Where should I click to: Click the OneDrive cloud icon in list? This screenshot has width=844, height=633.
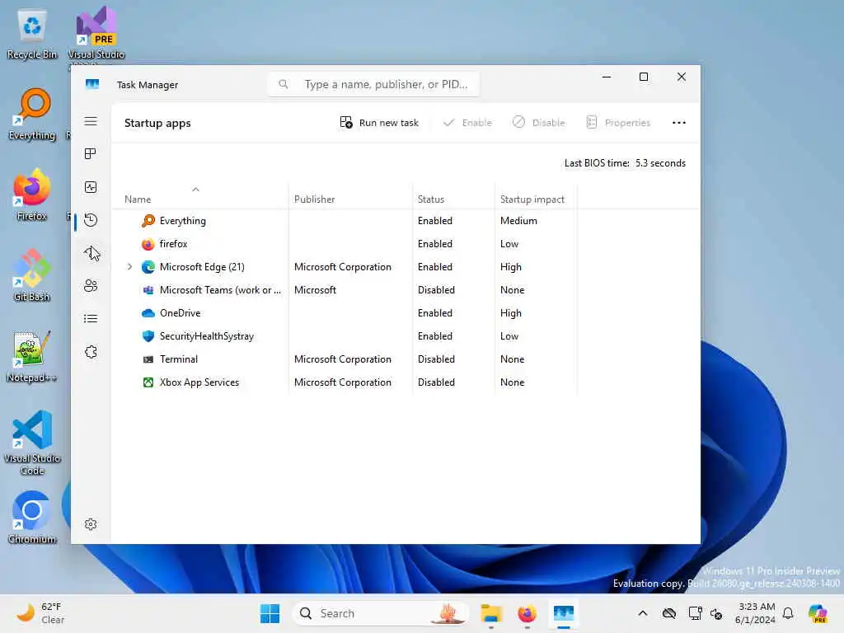[x=148, y=312]
